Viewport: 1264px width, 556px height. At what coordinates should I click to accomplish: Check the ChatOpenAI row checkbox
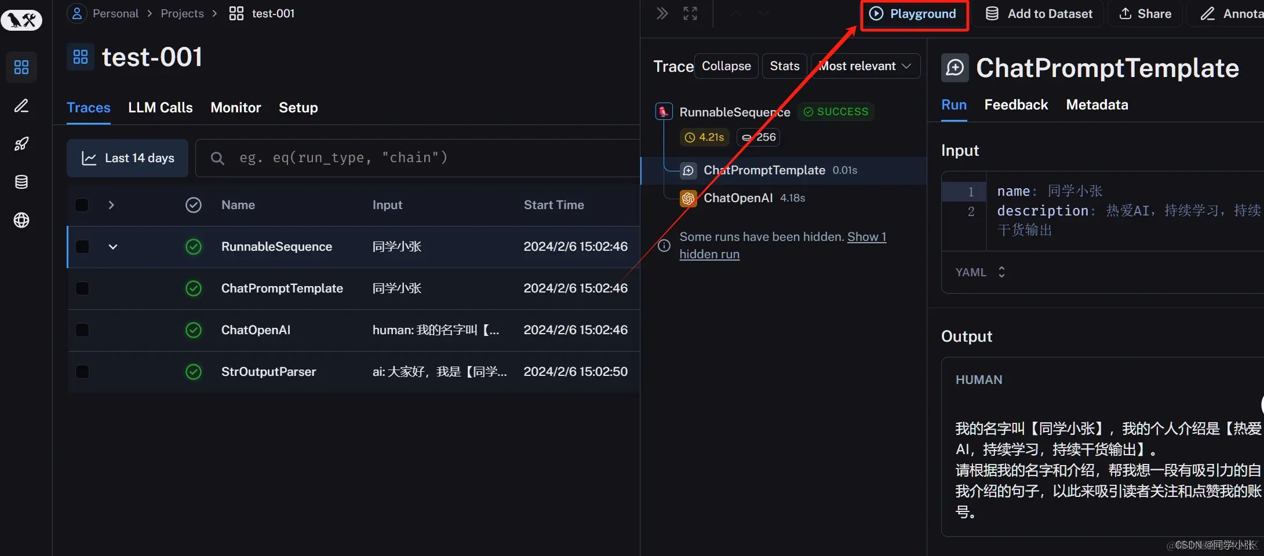[82, 330]
